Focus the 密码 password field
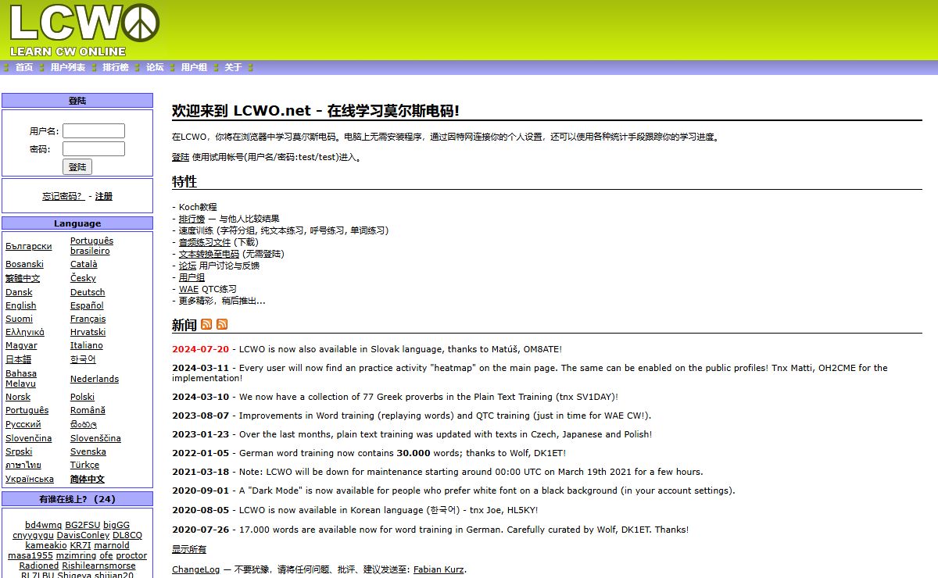The width and height of the screenshot is (938, 578). click(x=94, y=148)
